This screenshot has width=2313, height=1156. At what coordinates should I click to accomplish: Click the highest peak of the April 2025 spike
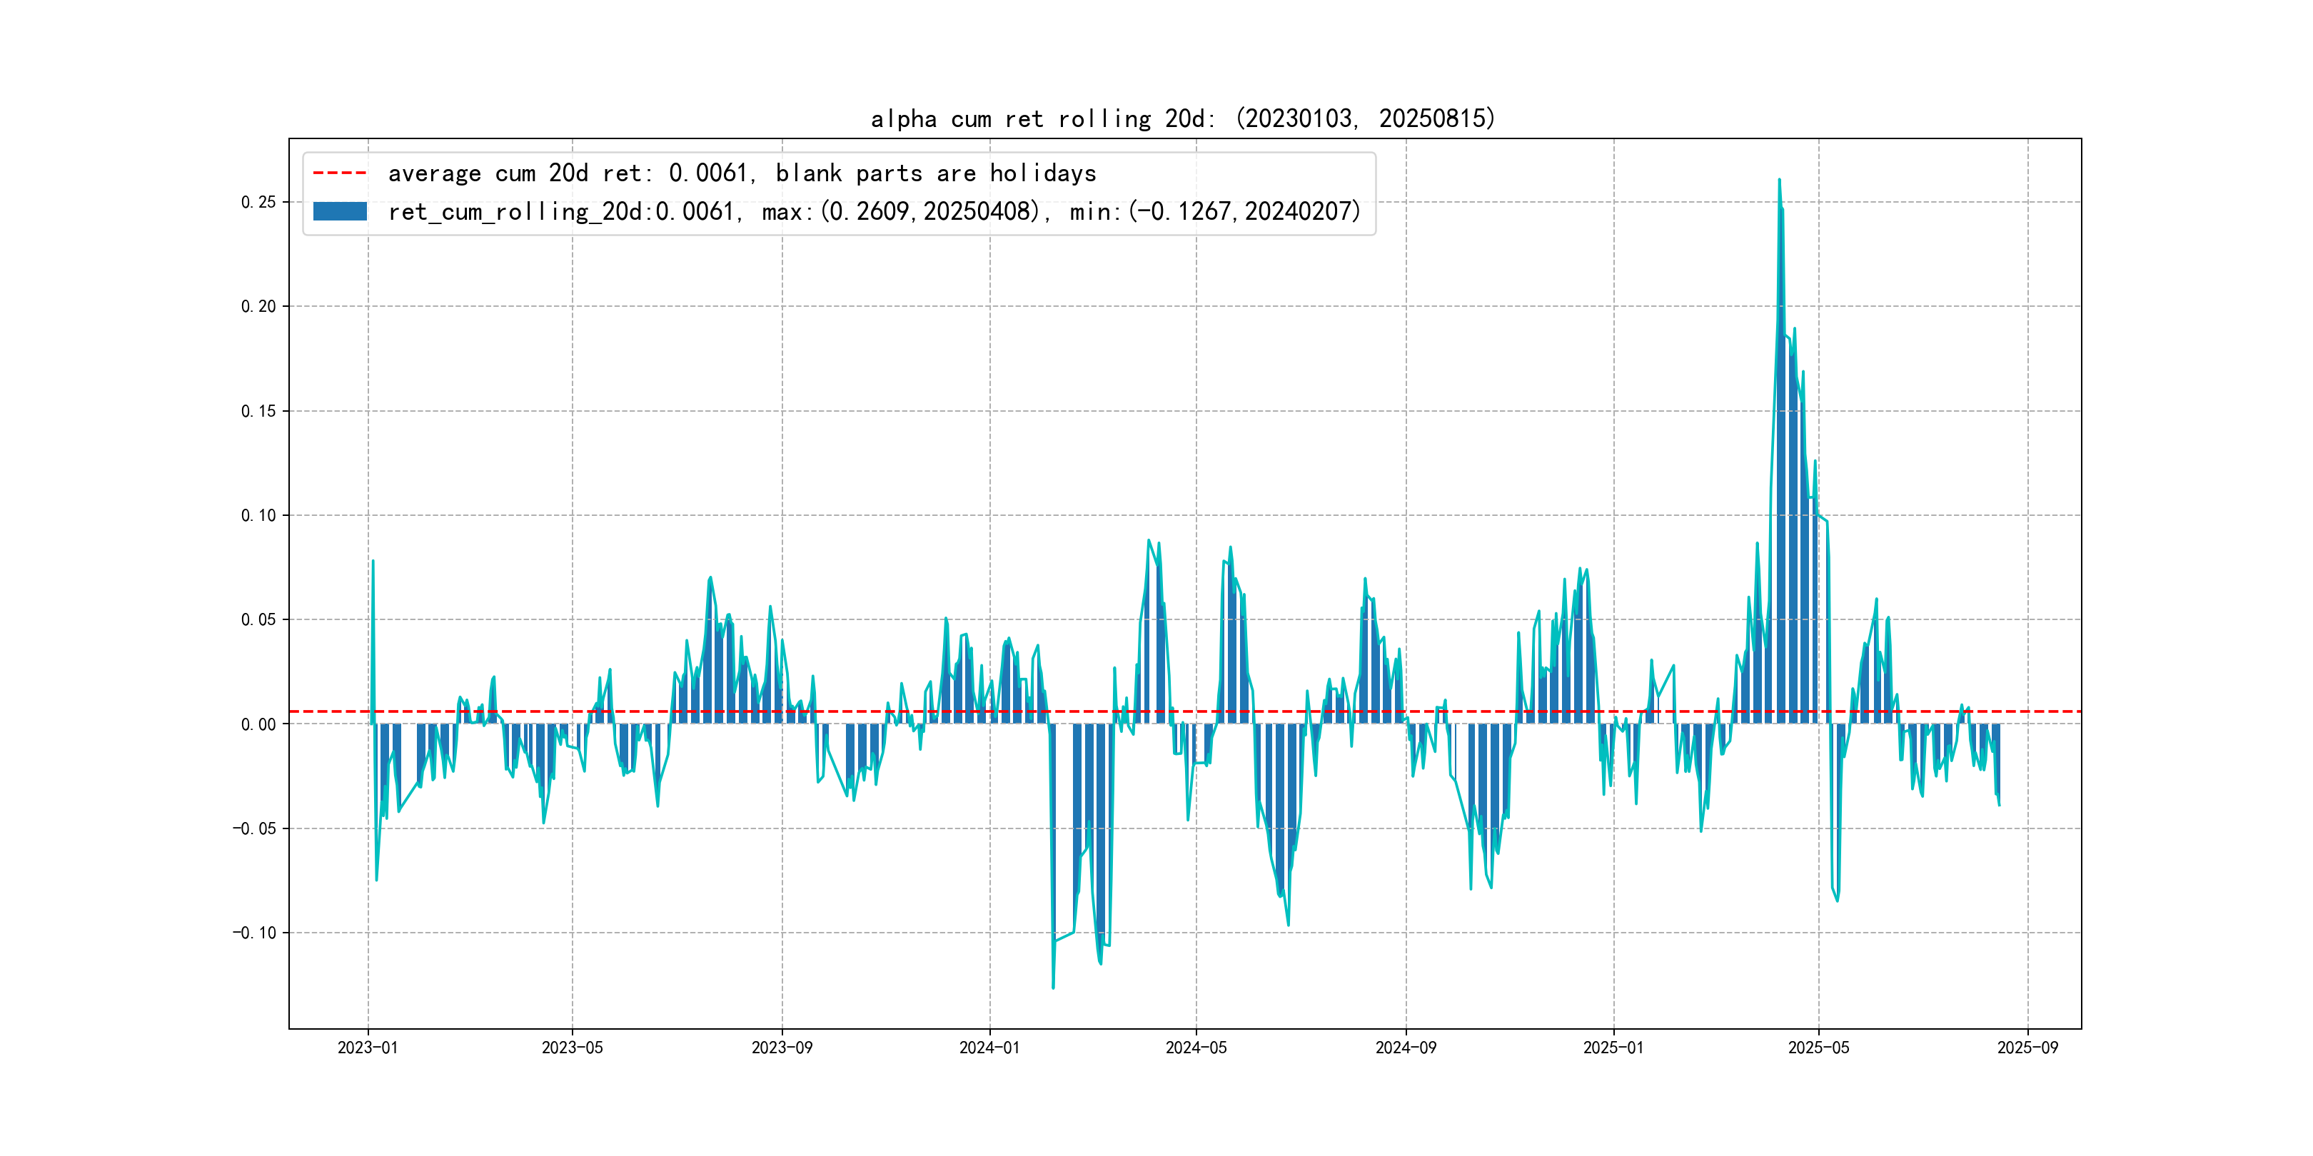(1779, 181)
